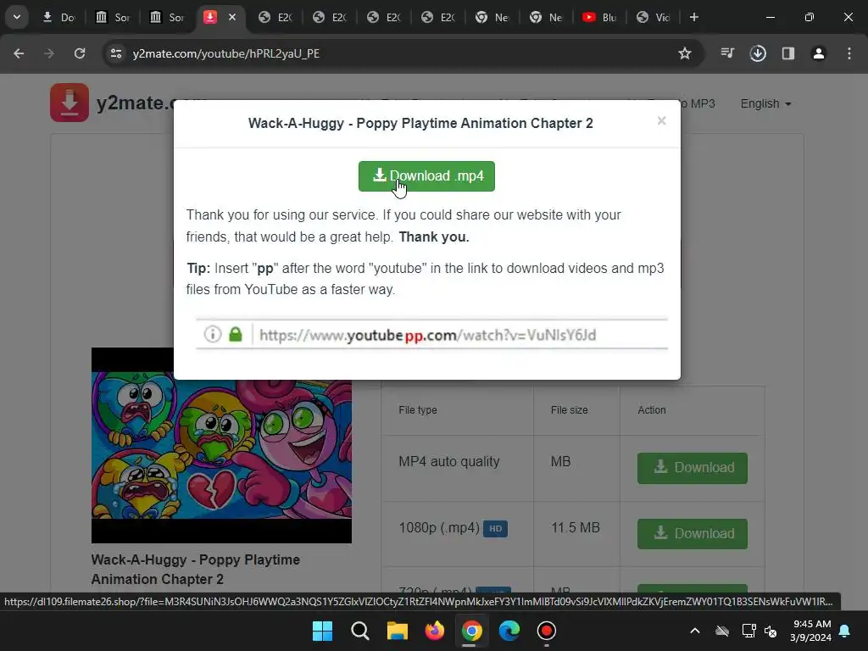Open Microsoft Edge from the taskbar

509,631
